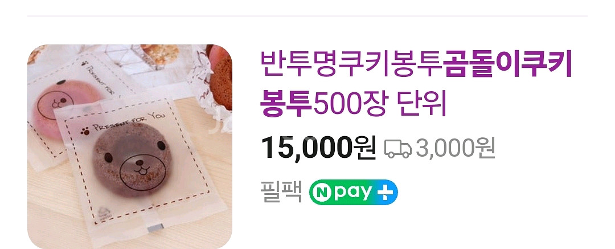
Task: Click the plus symbol in the Npay badge
Action: coord(385,193)
